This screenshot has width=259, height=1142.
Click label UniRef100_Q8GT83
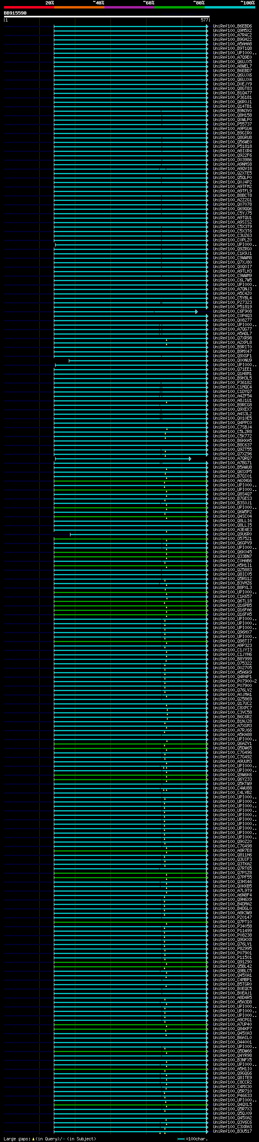pyautogui.click(x=232, y=88)
